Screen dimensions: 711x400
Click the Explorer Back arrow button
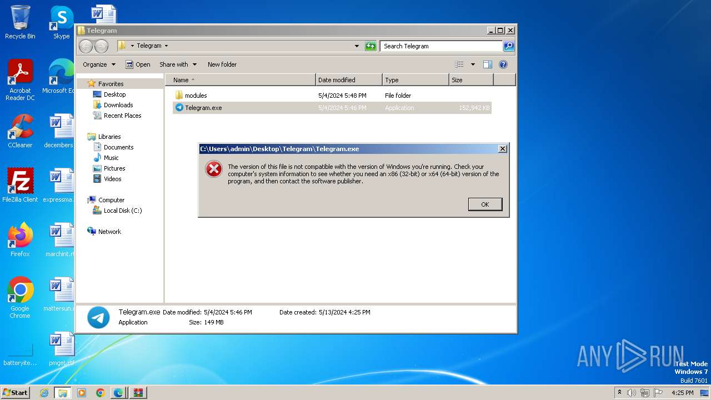click(x=86, y=46)
